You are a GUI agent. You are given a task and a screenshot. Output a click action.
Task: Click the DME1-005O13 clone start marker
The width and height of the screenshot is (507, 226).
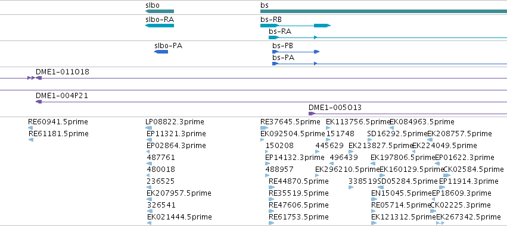(x=312, y=114)
